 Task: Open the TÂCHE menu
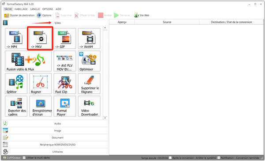pyautogui.click(x=8, y=9)
